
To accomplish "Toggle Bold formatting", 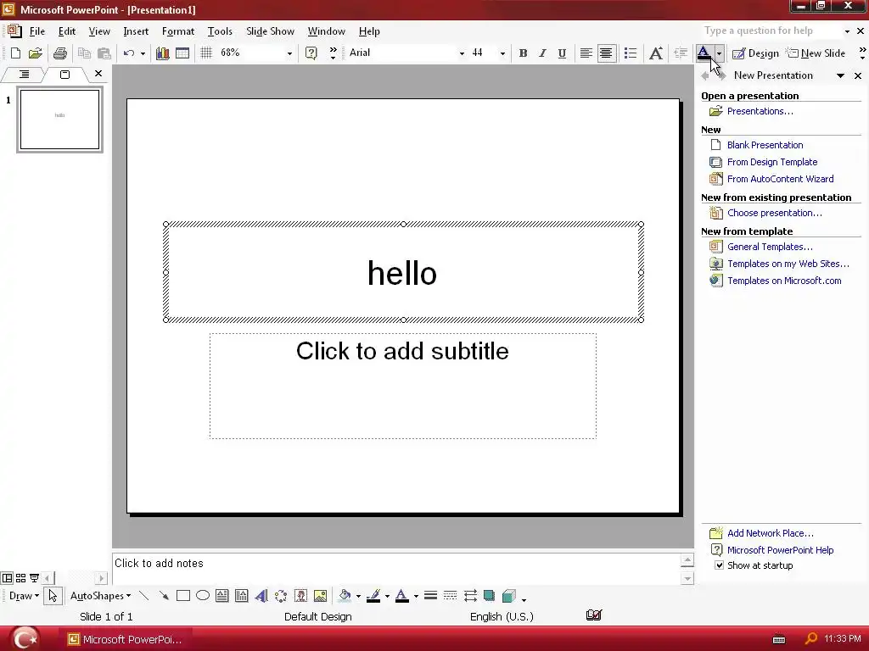I will click(523, 53).
